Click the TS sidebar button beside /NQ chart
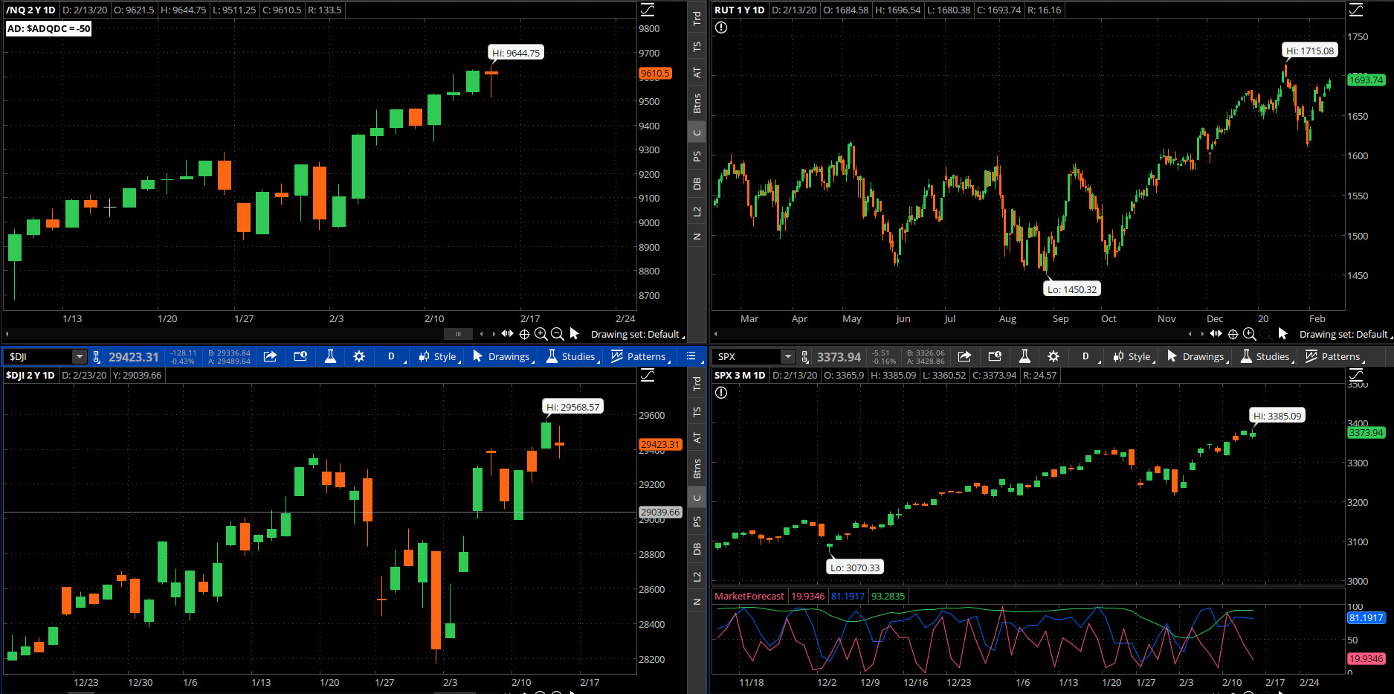Viewport: 1394px width, 694px height. (x=697, y=47)
